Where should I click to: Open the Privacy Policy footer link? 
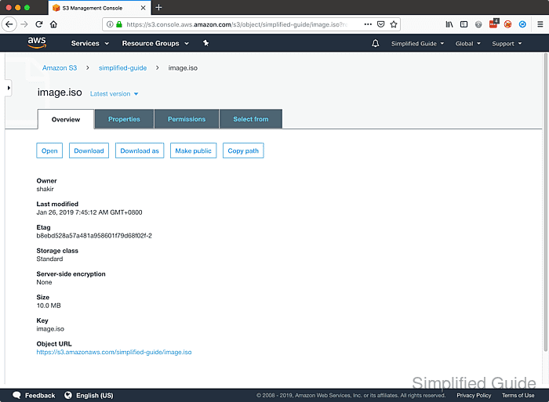click(x=474, y=396)
